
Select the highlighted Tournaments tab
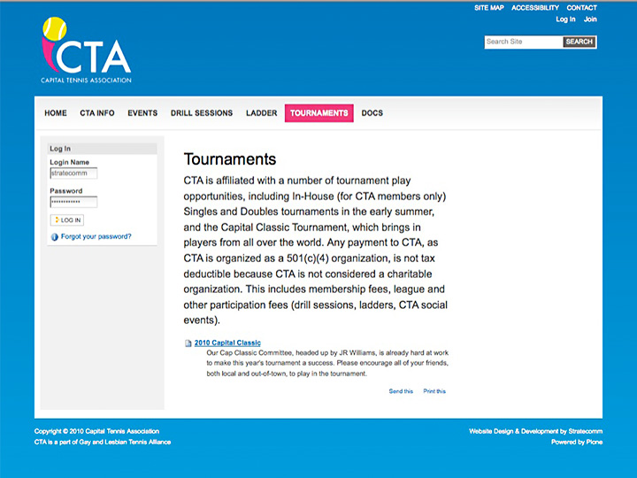[318, 113]
